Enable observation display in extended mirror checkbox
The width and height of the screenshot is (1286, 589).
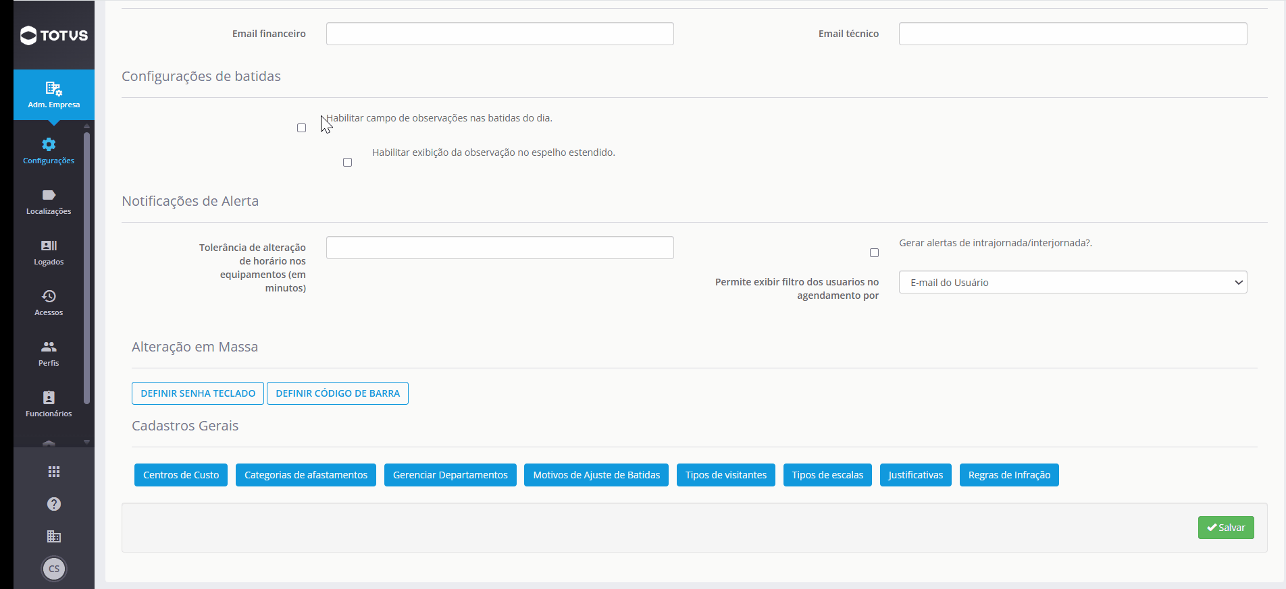347,163
